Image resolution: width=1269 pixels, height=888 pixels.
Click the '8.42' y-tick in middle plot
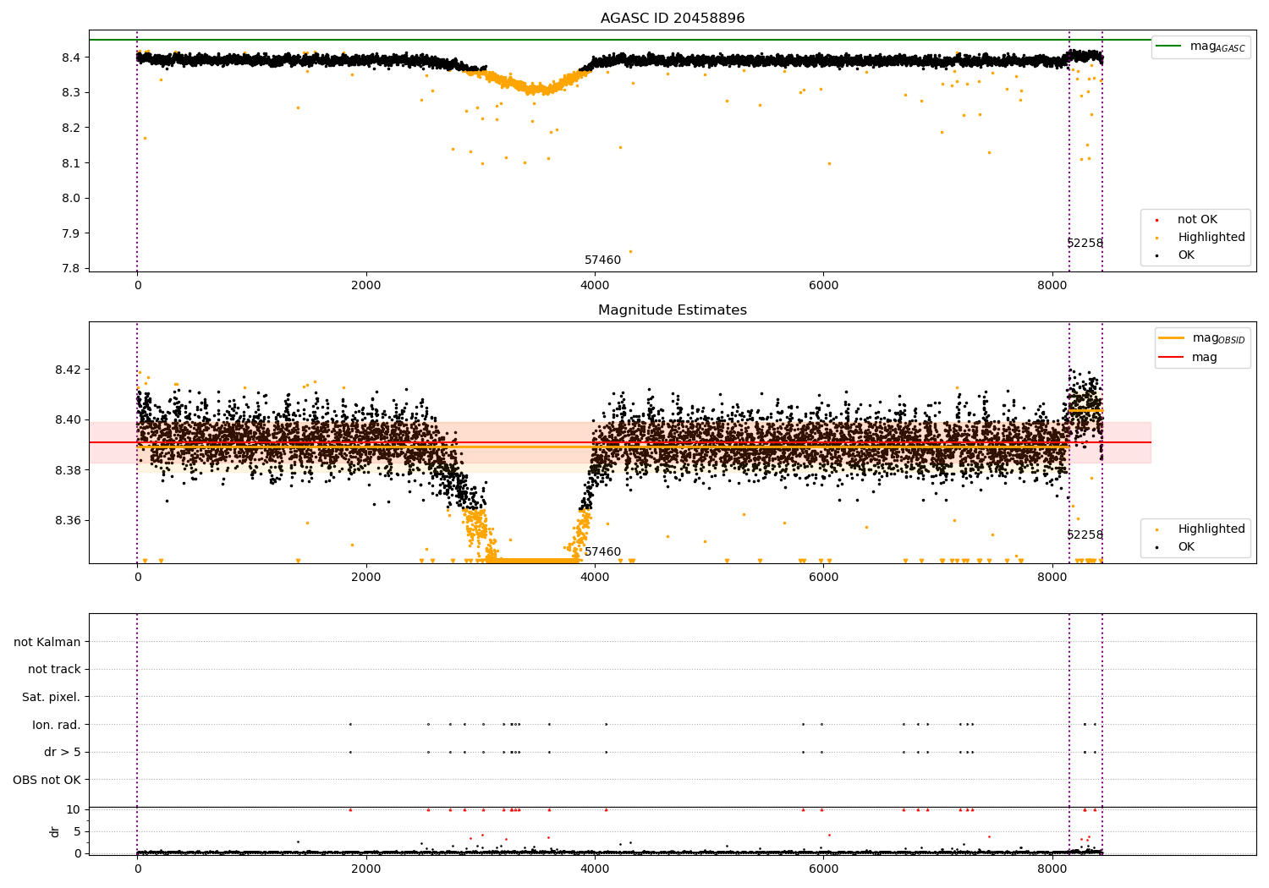click(x=67, y=370)
